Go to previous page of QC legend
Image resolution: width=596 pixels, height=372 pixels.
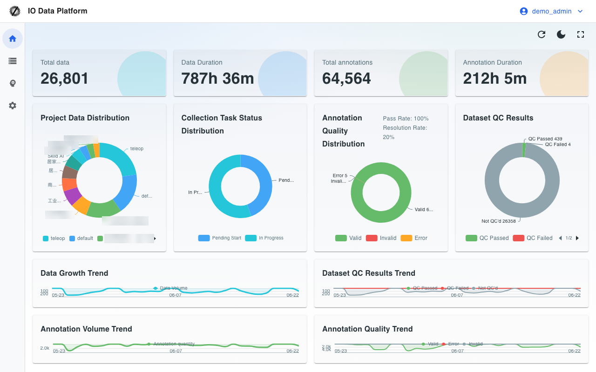coord(560,238)
